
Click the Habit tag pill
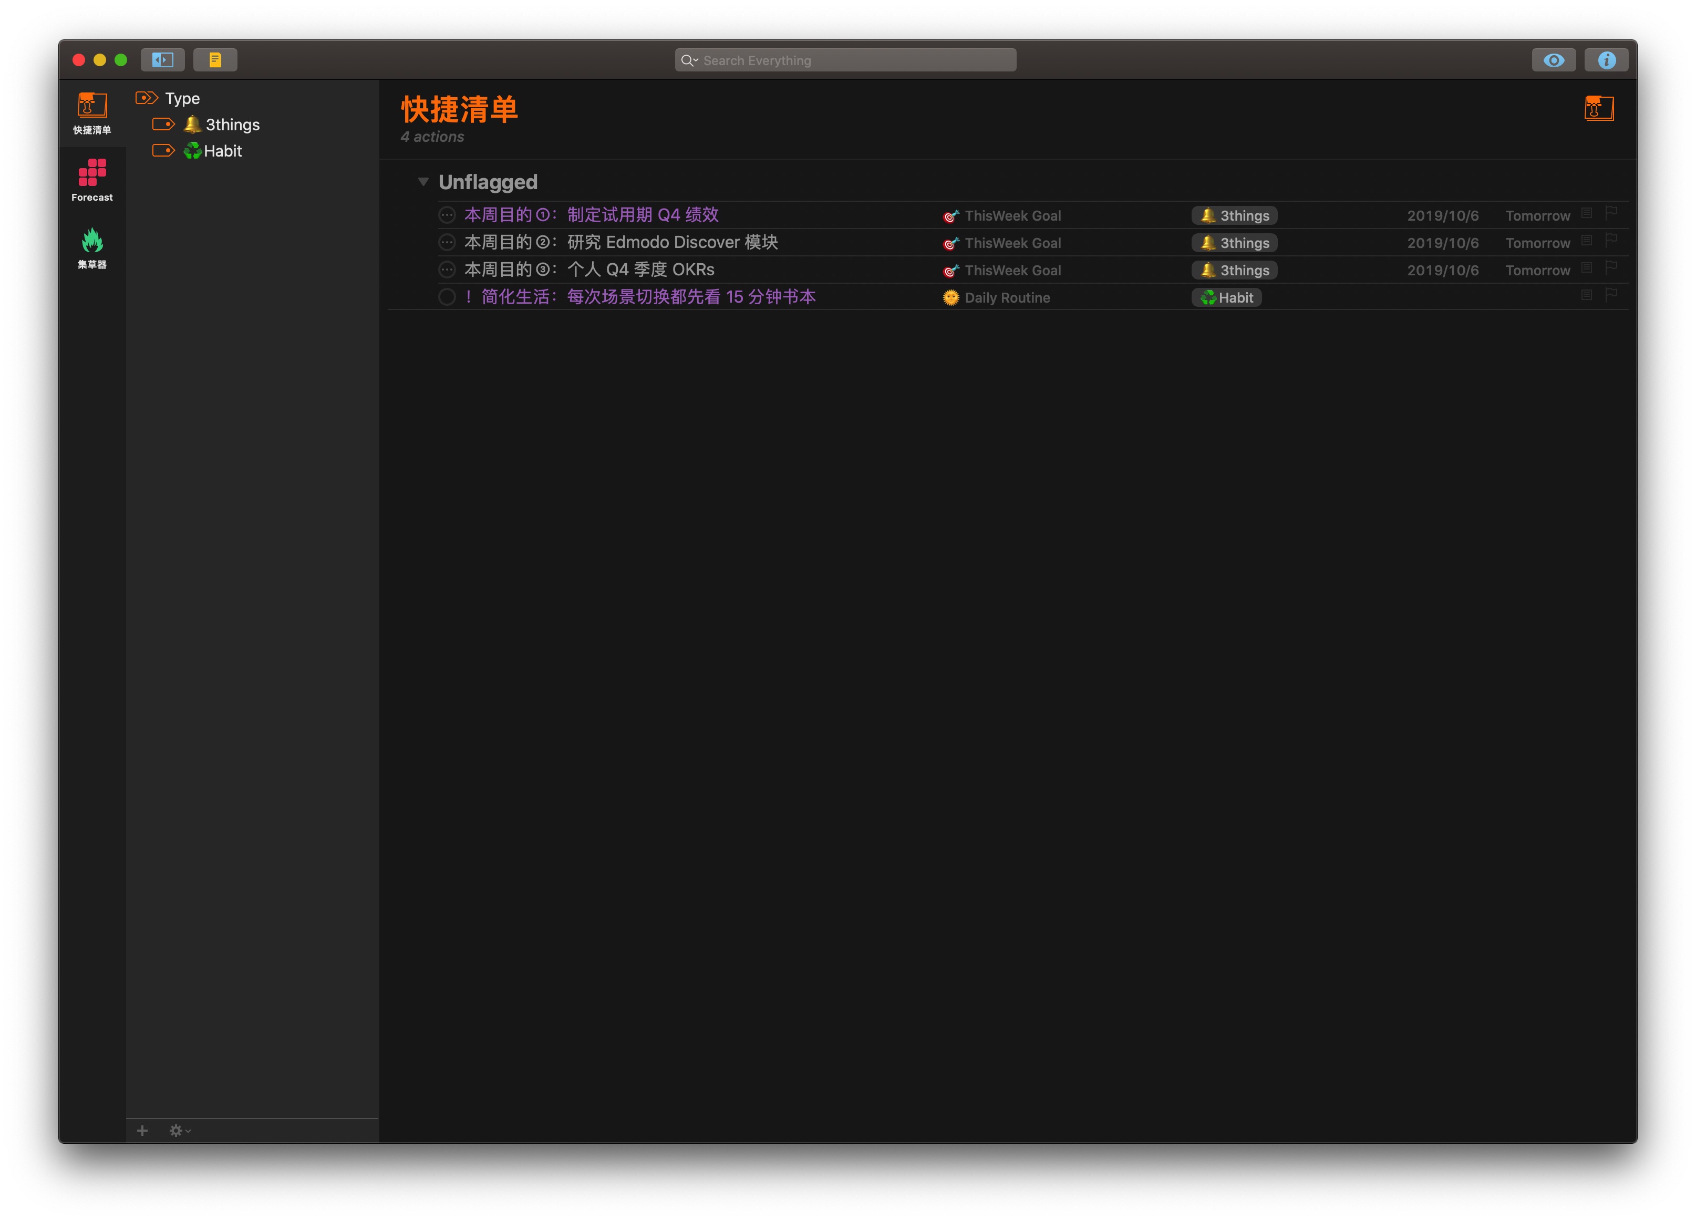(1226, 297)
